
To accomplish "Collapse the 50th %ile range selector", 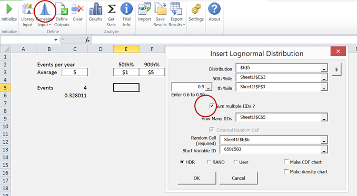I will point(324,77).
